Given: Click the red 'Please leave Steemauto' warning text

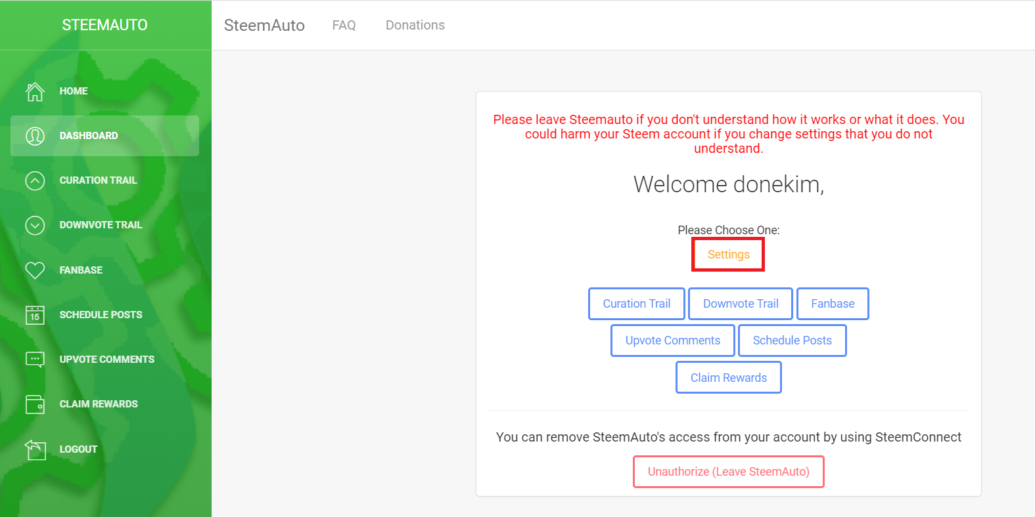Looking at the screenshot, I should pos(729,134).
